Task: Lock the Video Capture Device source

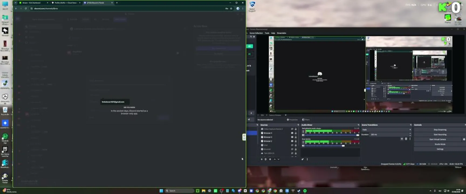Action: point(296,129)
